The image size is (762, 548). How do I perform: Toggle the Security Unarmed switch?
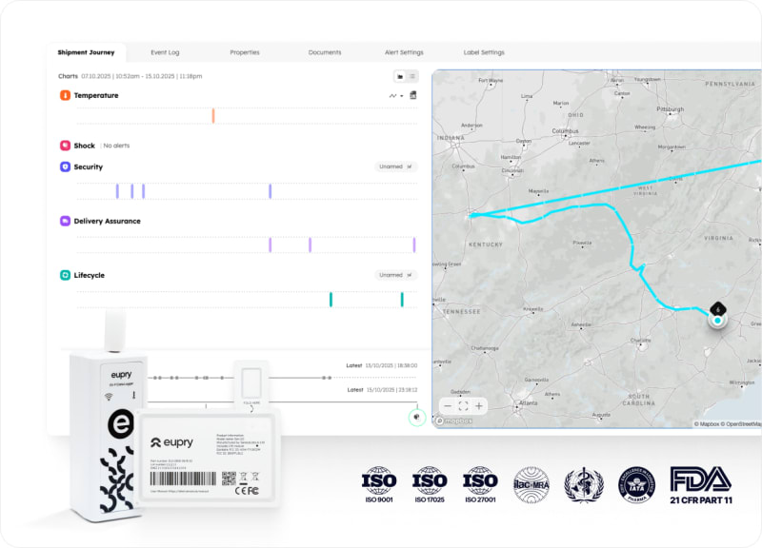396,166
